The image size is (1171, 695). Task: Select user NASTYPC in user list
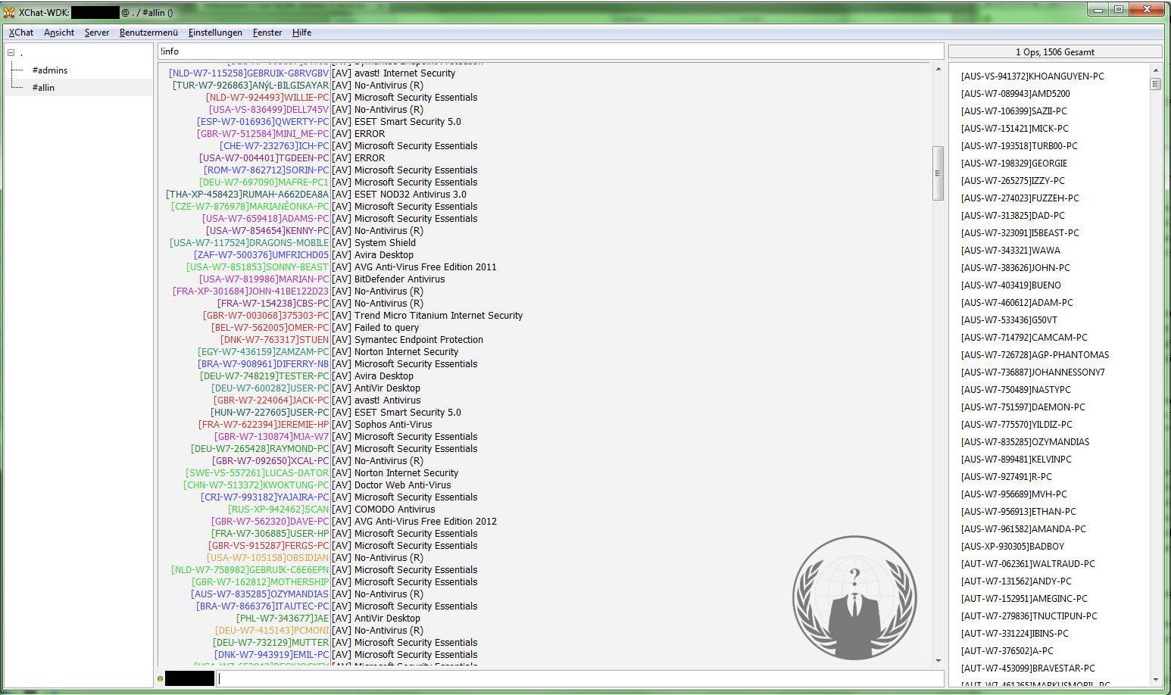[x=1016, y=390]
